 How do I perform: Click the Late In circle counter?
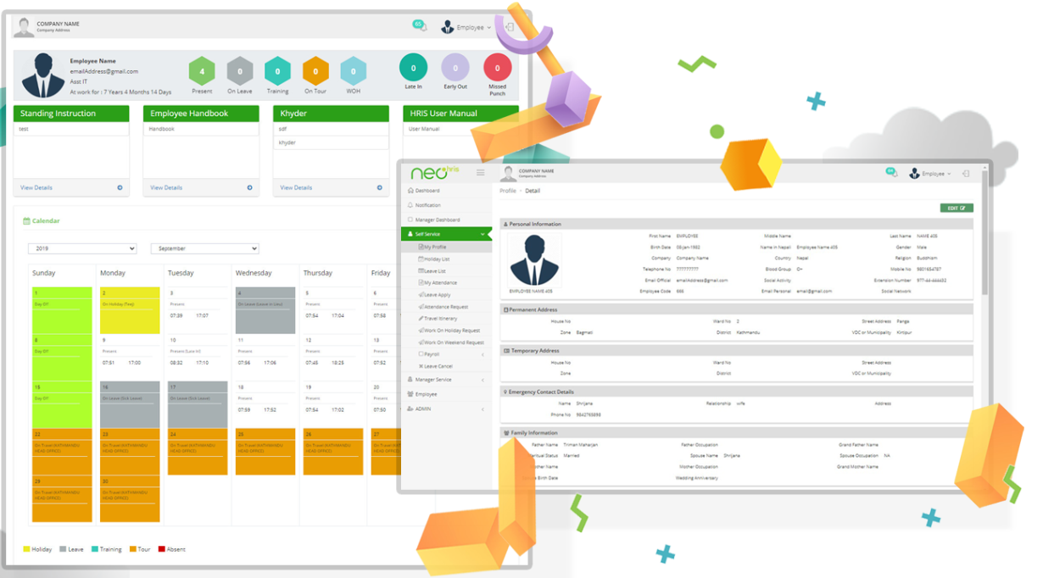pos(413,68)
